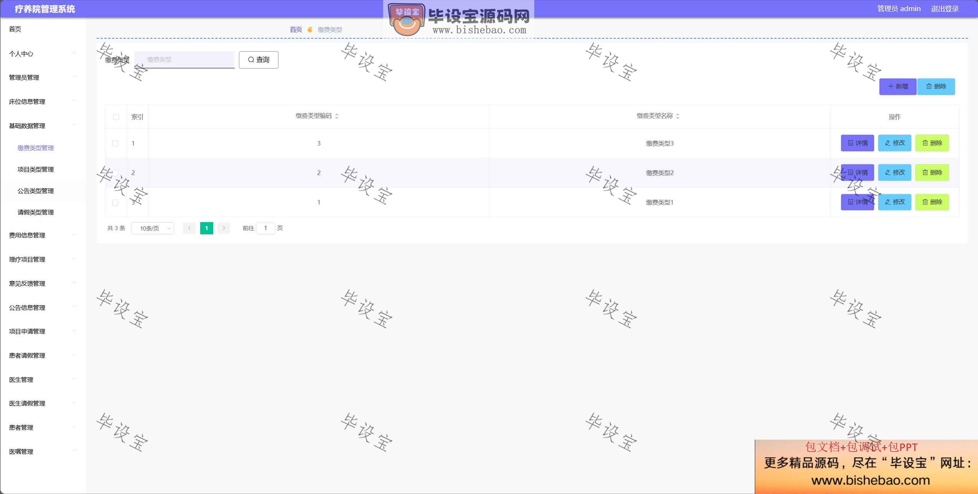Toggle the select-all checkbox in table header
Viewport: 978px width, 494px height.
click(116, 117)
